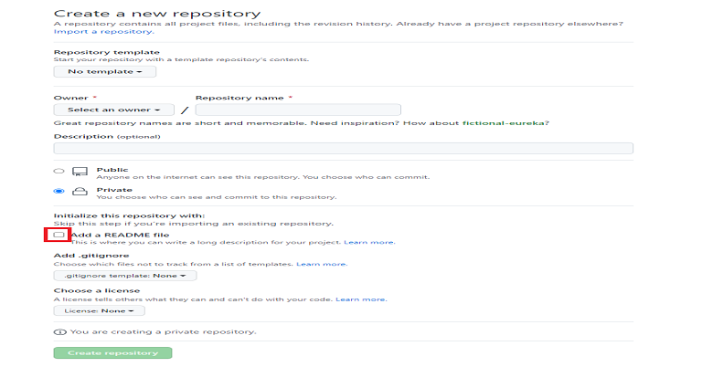Screen dimensions: 702x367
Task: Click the Add a README file label
Action: point(120,235)
